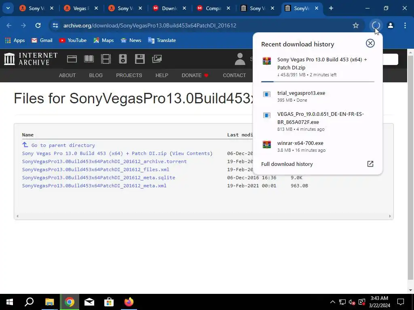This screenshot has height=310, width=414.
Task: Open Internet Archive video film icon
Action: coord(106,59)
